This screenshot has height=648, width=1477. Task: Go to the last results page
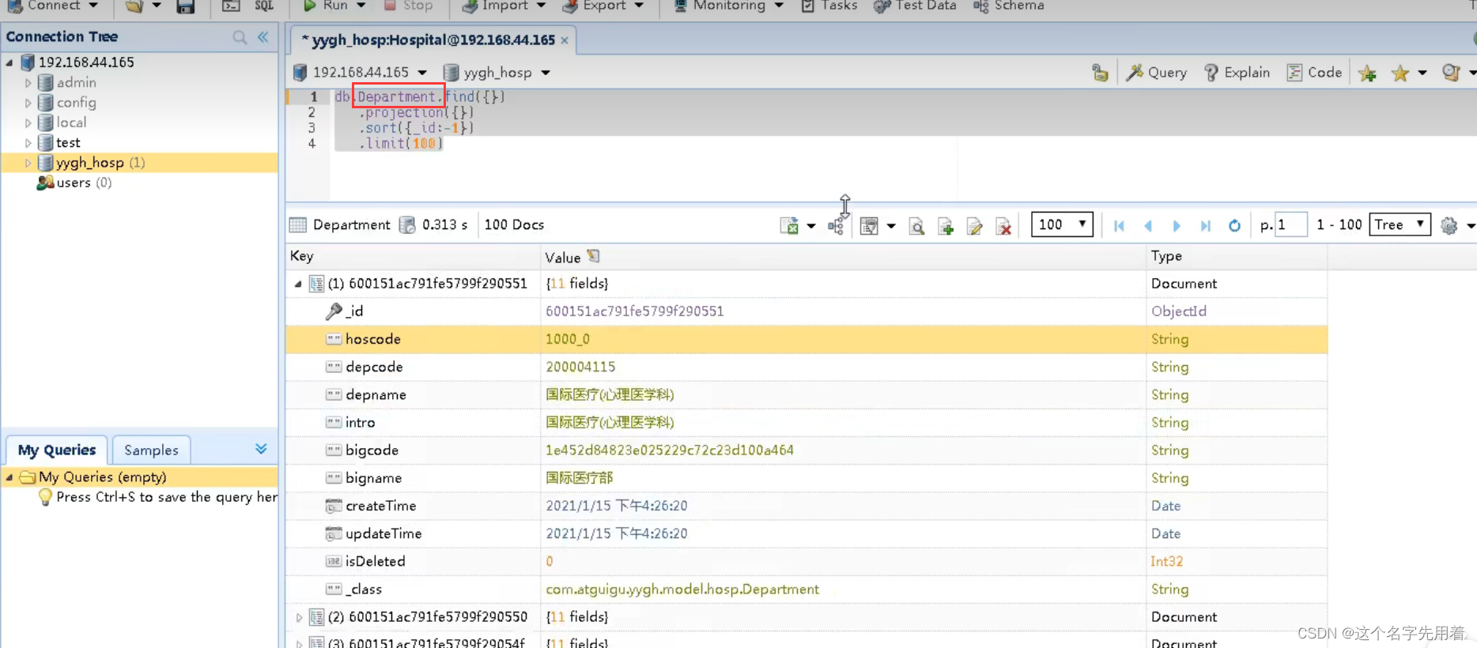click(1206, 226)
